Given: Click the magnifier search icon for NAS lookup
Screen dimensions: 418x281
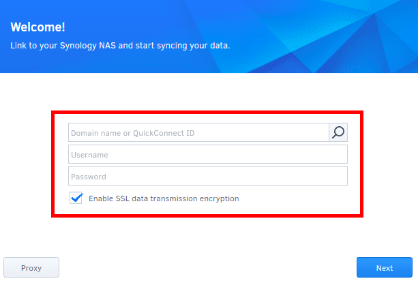Looking at the screenshot, I should 338,132.
